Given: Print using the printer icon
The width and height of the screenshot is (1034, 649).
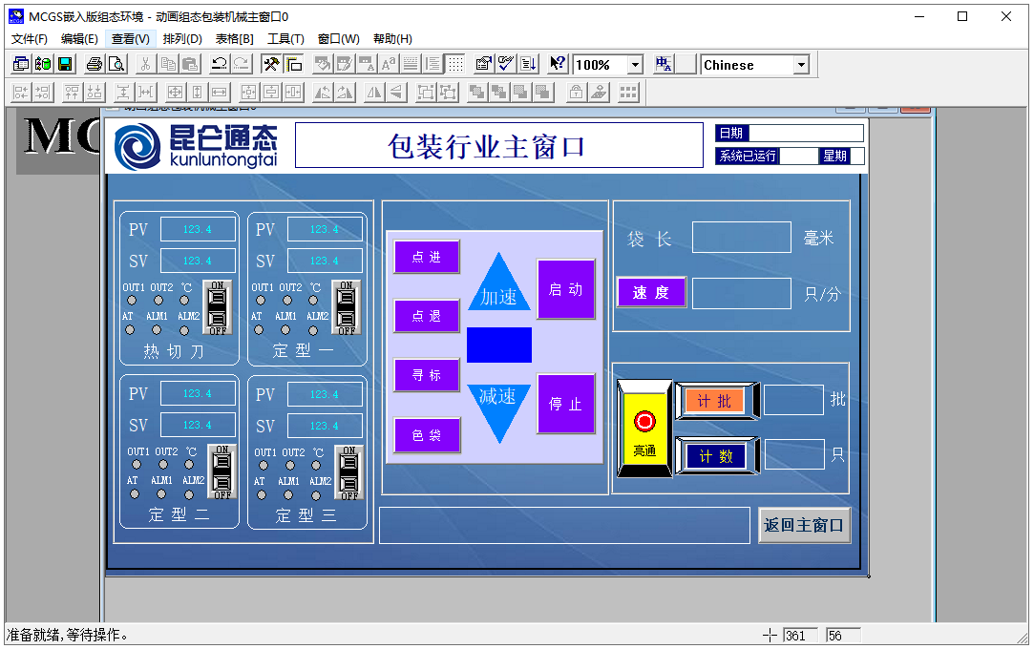Looking at the screenshot, I should coord(95,64).
